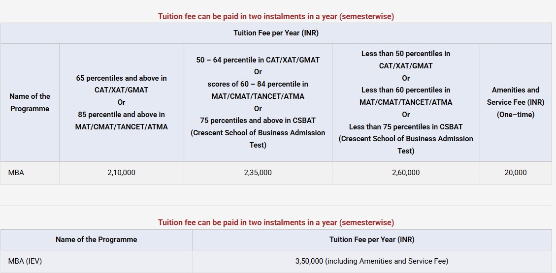Click the '65 percentiles and above in CAT/XAT/GMAT' text
Image resolution: width=556 pixels, height=273 pixels.
click(x=121, y=84)
